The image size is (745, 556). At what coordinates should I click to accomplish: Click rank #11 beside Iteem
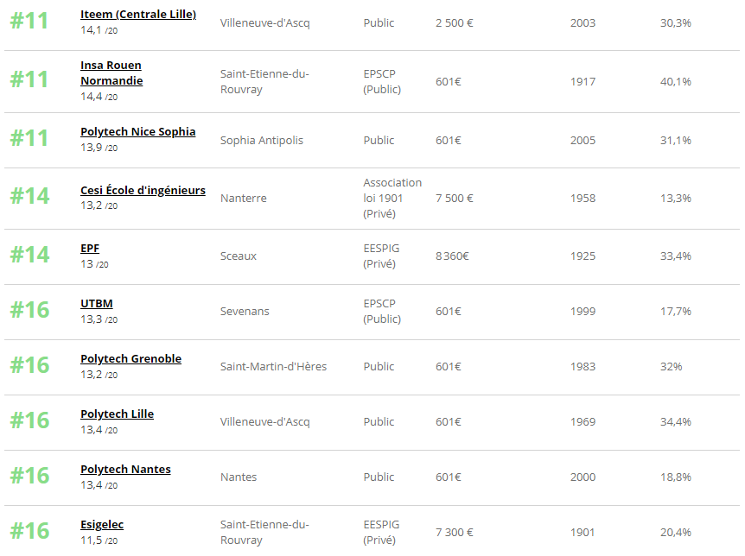click(29, 22)
